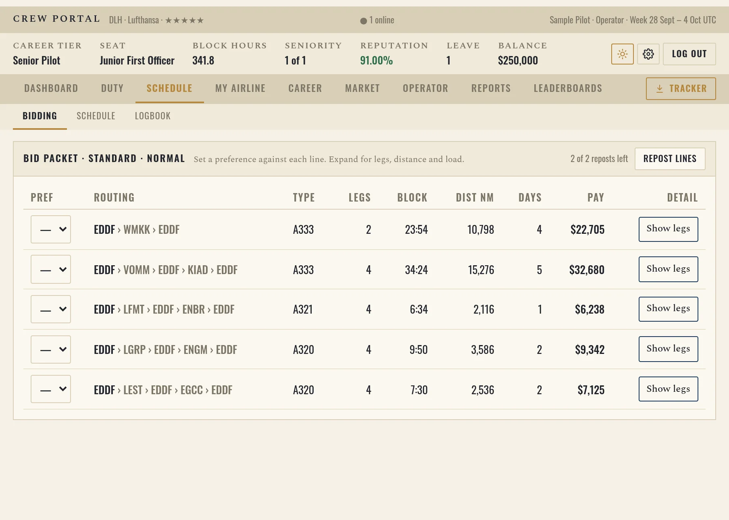
Task: Expand preference selector for LEST EGCC line
Action: point(51,389)
